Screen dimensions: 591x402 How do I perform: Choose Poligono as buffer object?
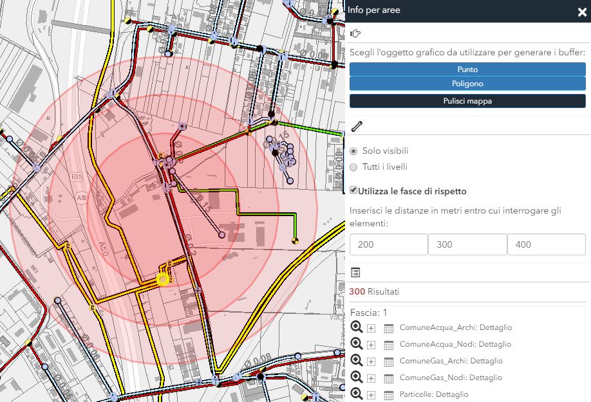(467, 84)
